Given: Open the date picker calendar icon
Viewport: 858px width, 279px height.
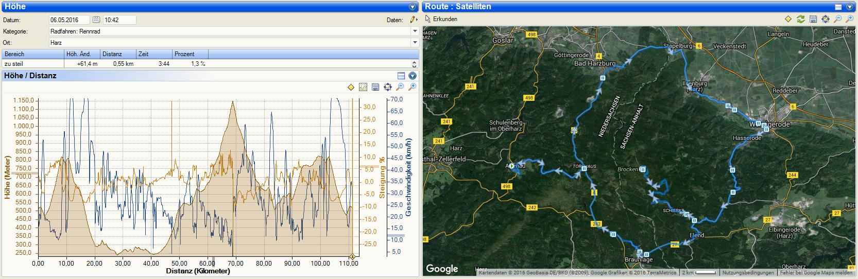Looking at the screenshot, I should (96, 20).
